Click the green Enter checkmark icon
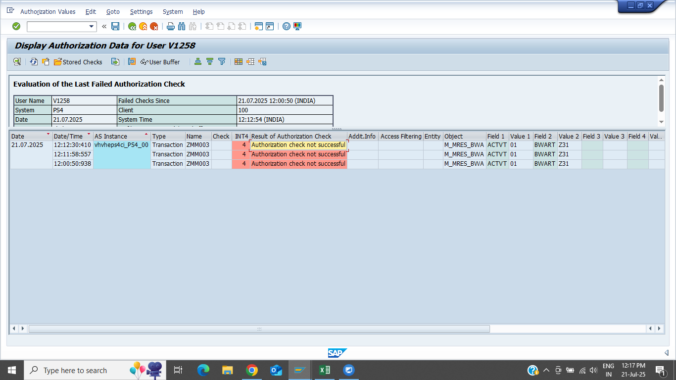Screen dimensions: 676x380 point(16,26)
